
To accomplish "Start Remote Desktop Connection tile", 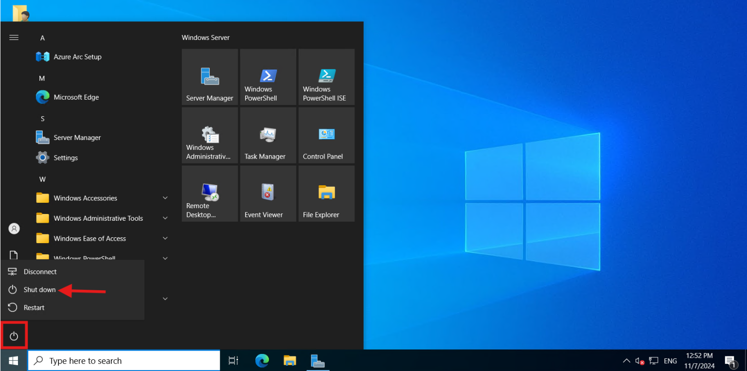I will coord(210,193).
